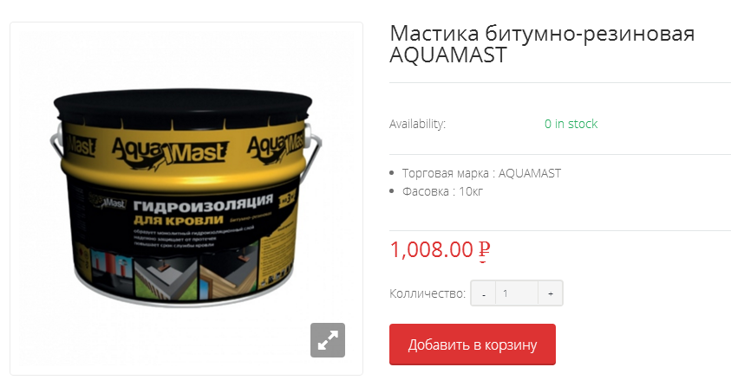Click the Мастика битумно-резиновая AQUAMAST title

click(x=542, y=44)
